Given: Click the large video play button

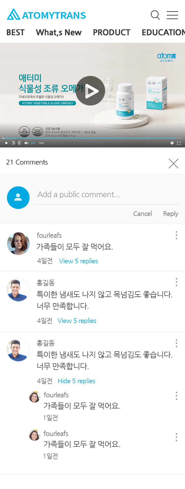Looking at the screenshot, I should pyautogui.click(x=90, y=91).
